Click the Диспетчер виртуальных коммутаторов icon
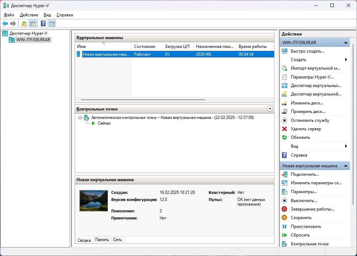Viewport: 357px width, 256px height. click(284, 86)
